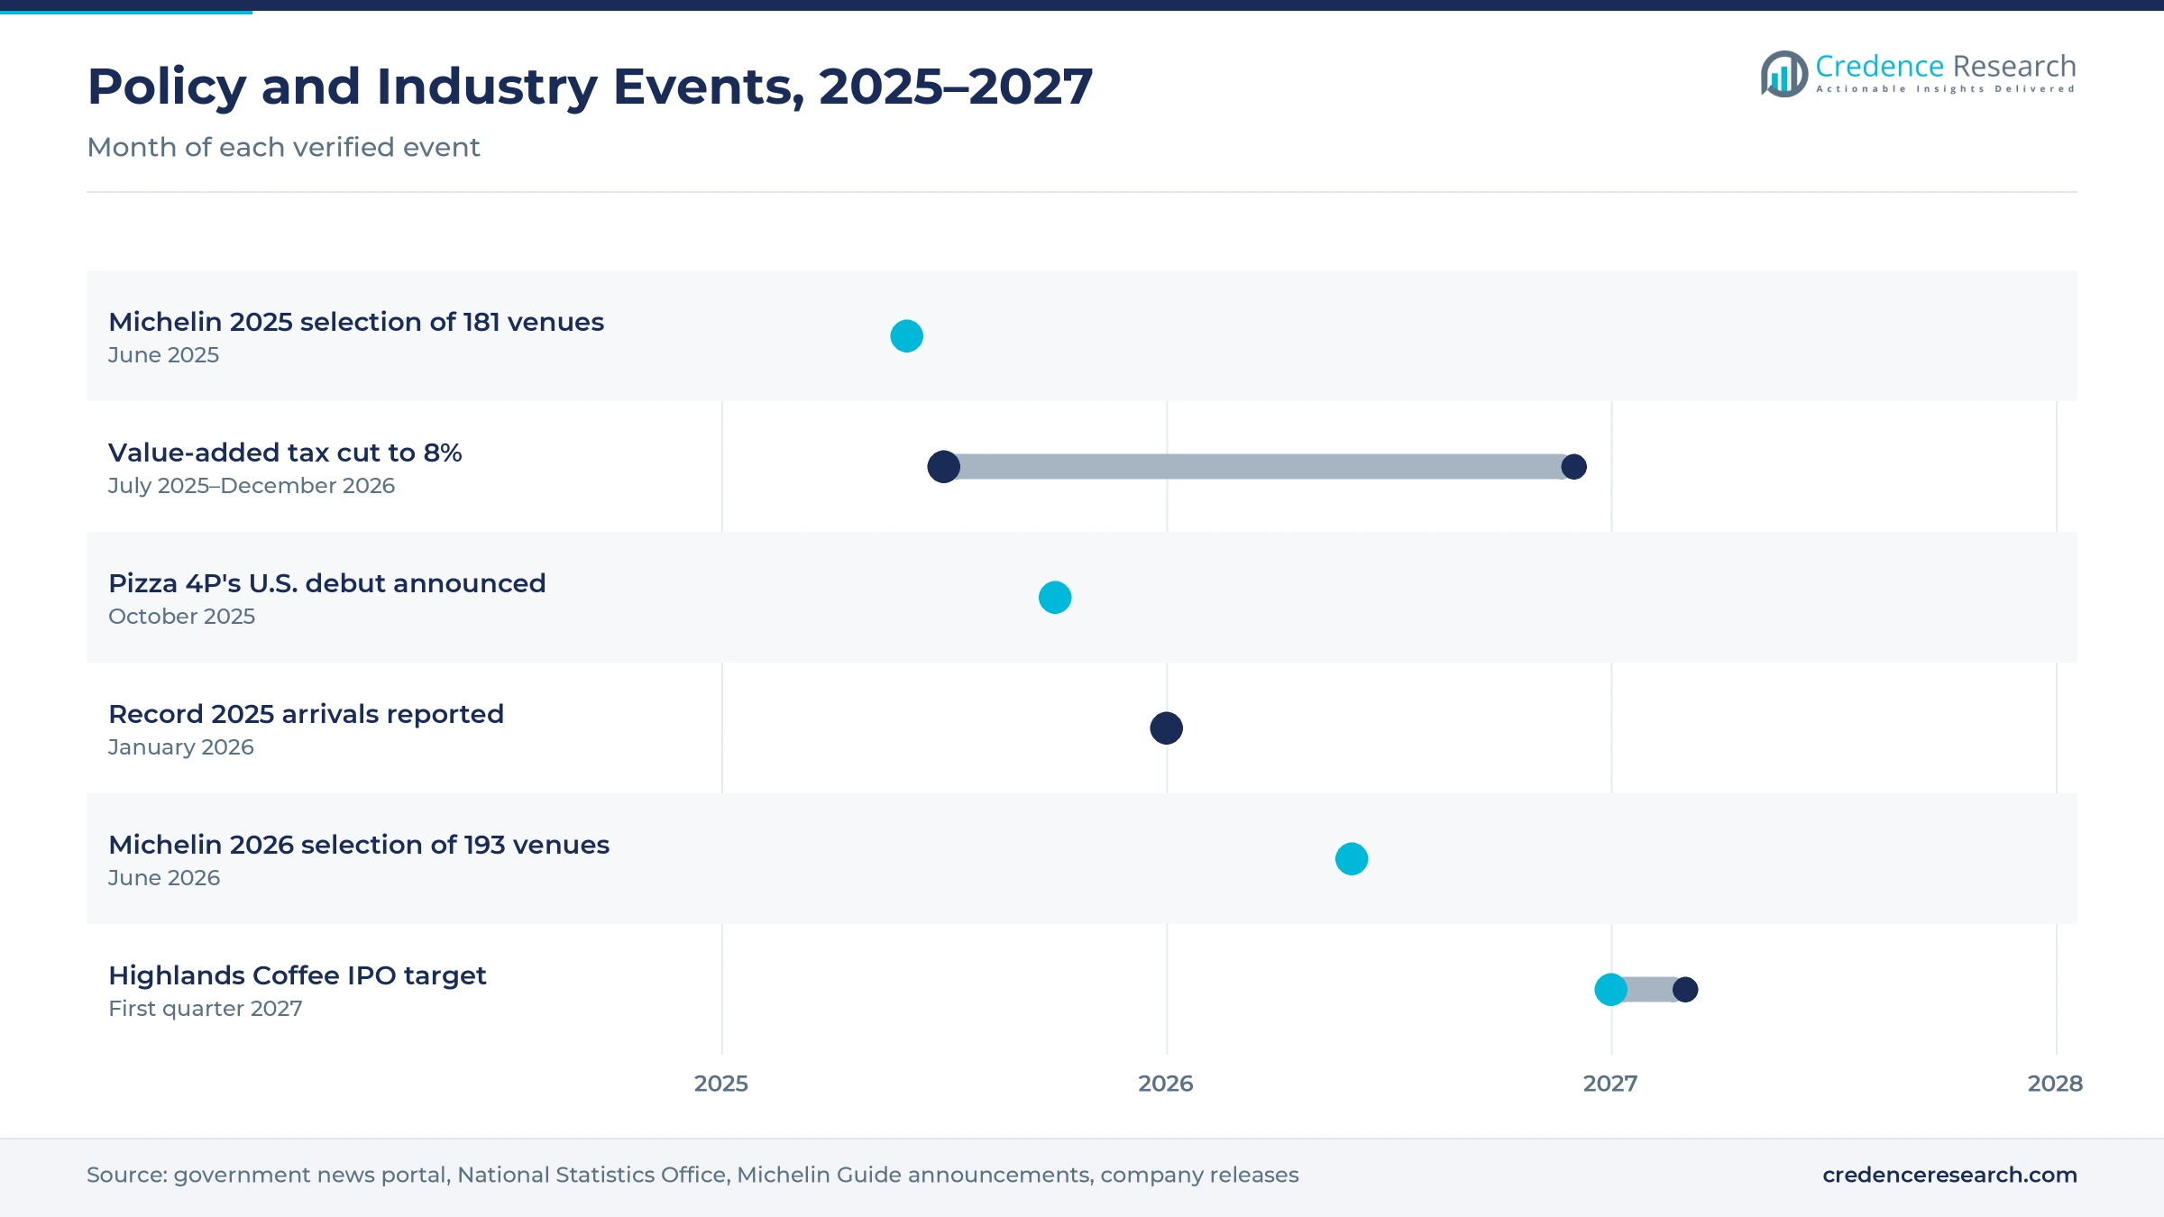Click the 'Highlands Coffee IPO target' label
2164x1217 pixels.
coord(297,975)
